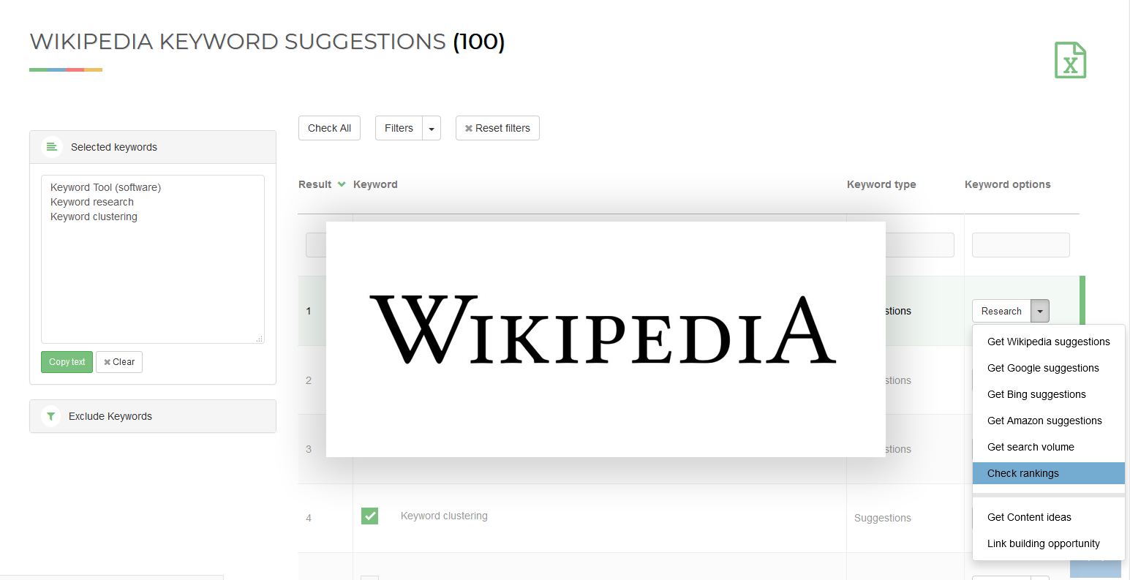Screen dimensions: 1130x580
Task: Click the list icon on Selected keywords header
Action: [51, 147]
